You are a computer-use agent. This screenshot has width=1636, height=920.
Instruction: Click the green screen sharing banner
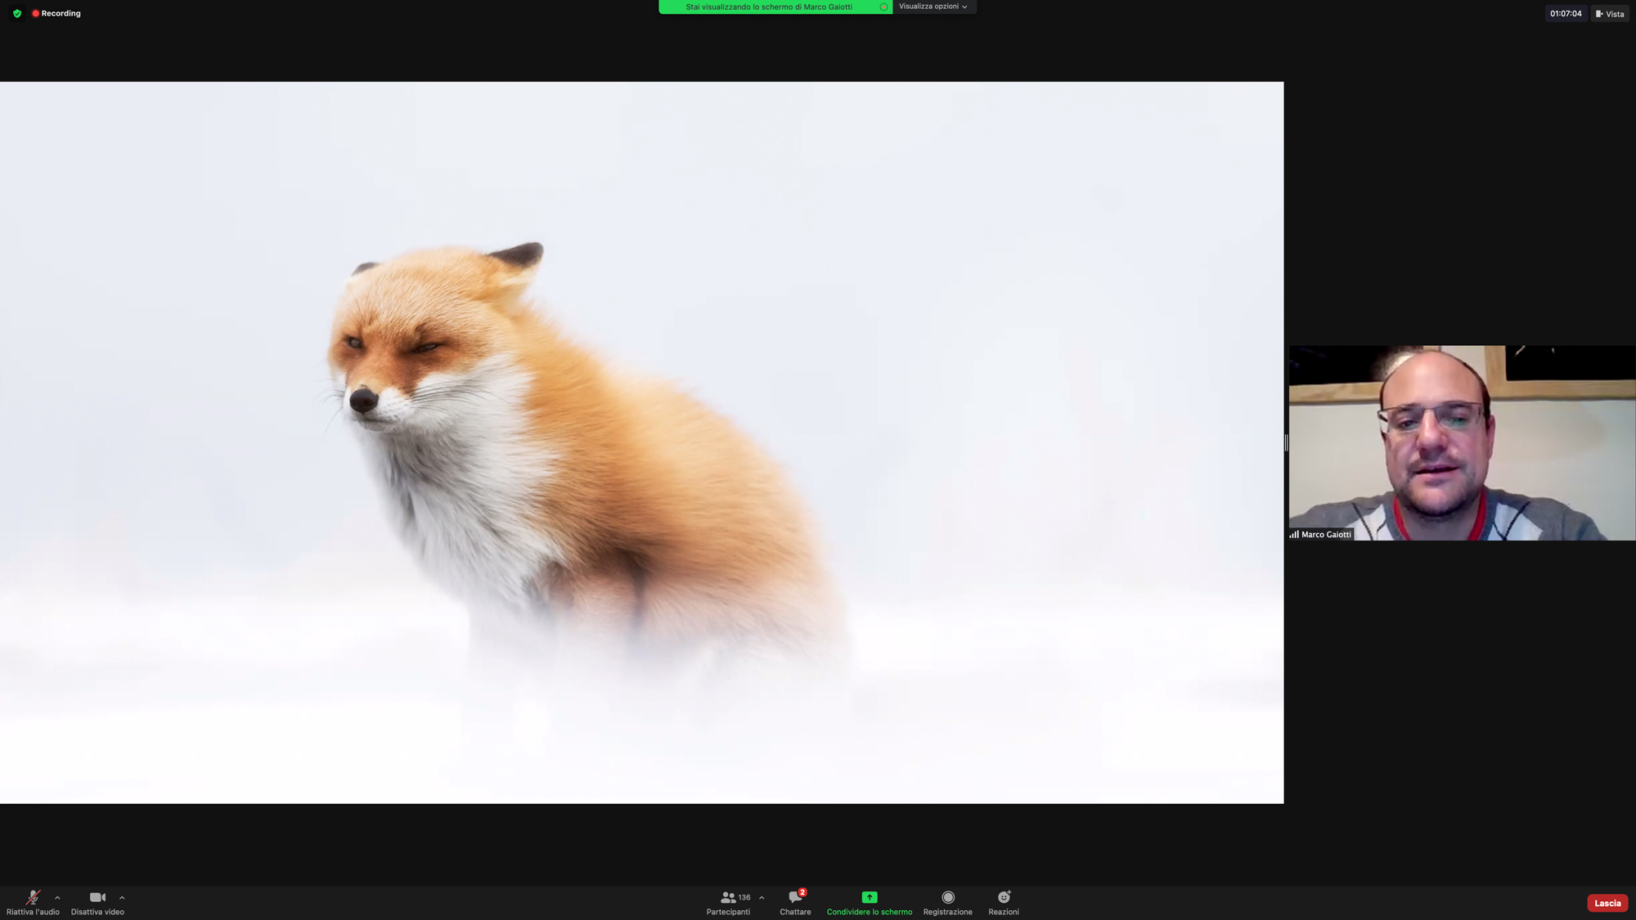pos(775,7)
